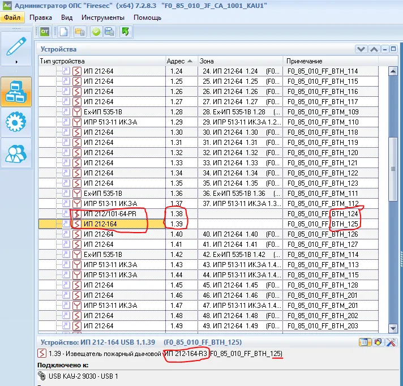Open the Правка menu

pos(41,18)
